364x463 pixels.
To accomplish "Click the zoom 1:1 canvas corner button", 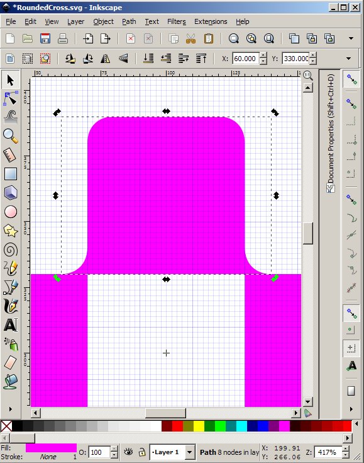I will (308, 76).
